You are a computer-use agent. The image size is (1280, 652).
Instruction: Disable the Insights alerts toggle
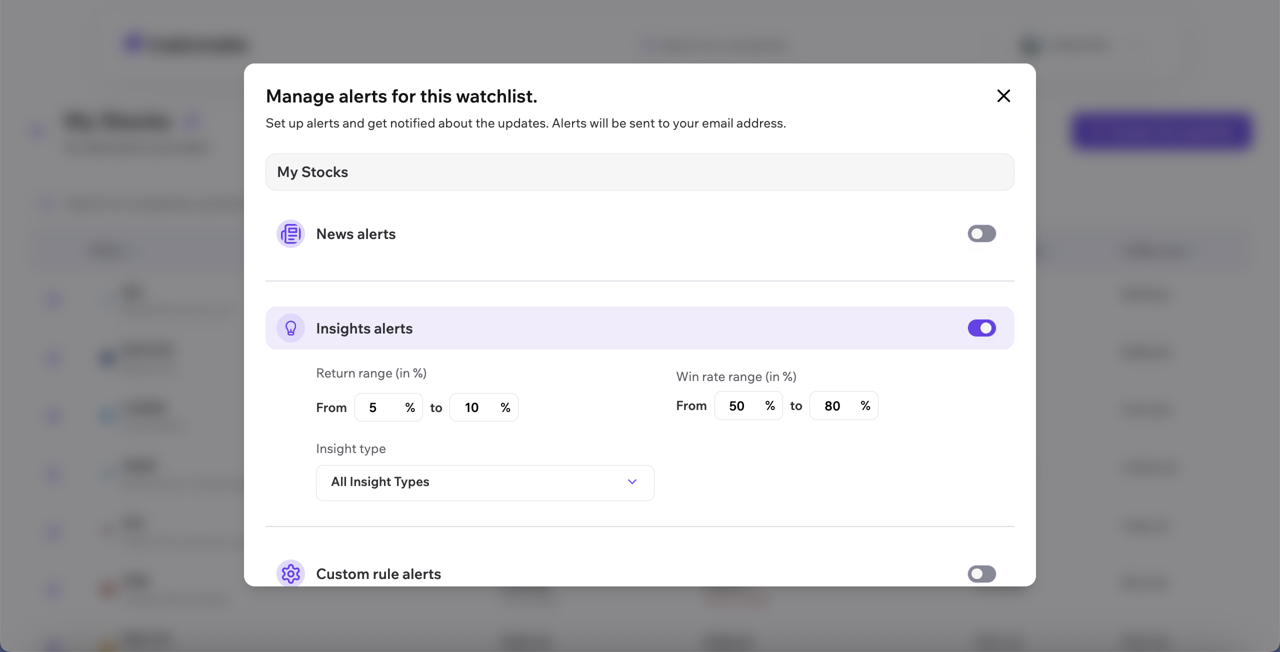981,328
